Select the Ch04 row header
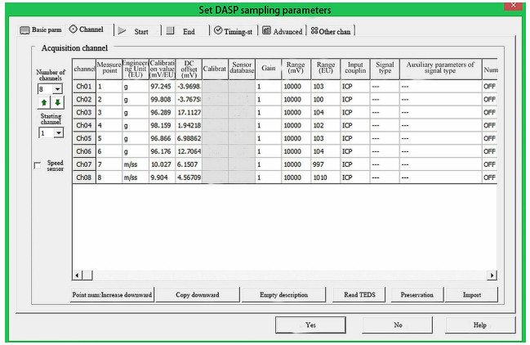This screenshot has width=530, height=345. coord(84,125)
